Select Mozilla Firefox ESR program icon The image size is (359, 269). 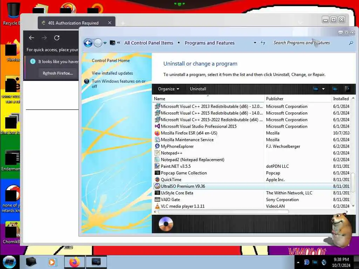coord(157,133)
